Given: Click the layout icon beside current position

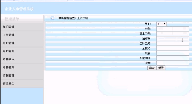Looking at the screenshot, I should (x=52, y=18).
